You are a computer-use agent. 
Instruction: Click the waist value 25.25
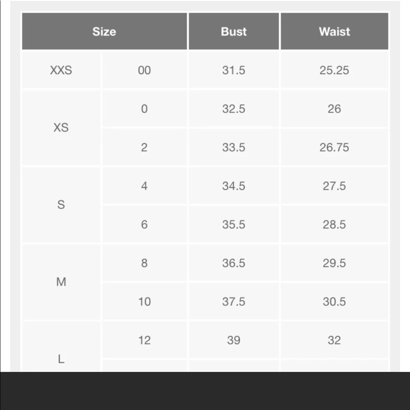click(335, 70)
